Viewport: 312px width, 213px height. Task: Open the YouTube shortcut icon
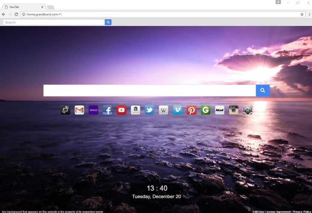[121, 110]
